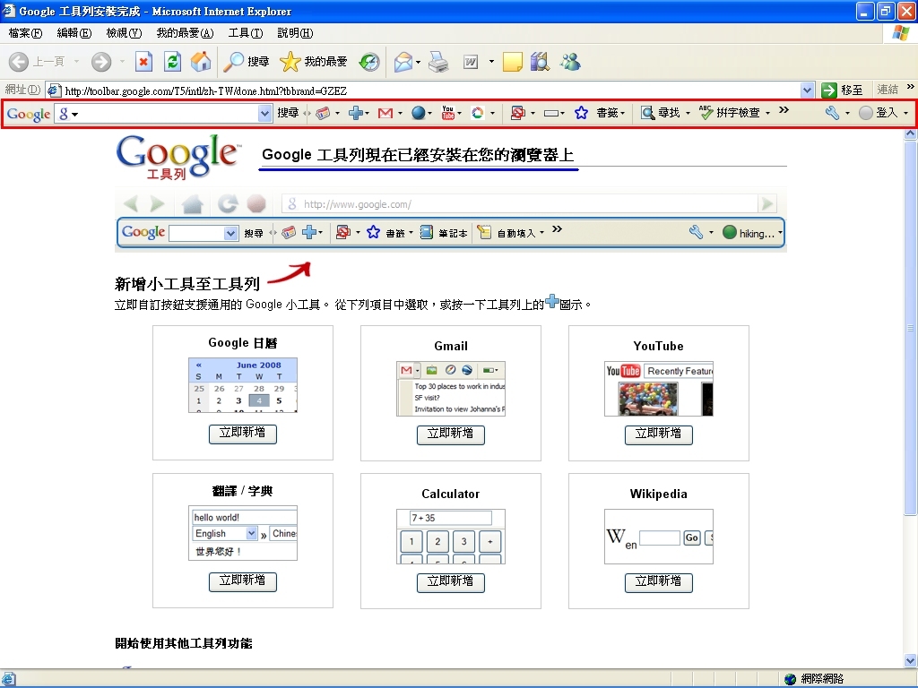918x688 pixels.
Task: Click the address bar URL field
Action: click(432, 90)
